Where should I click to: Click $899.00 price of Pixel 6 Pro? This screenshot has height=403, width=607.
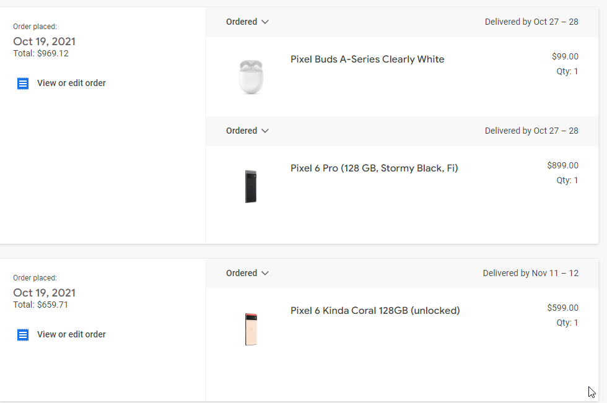[x=562, y=165]
